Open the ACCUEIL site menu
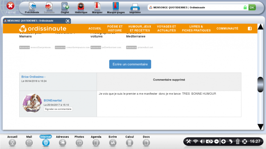The height and width of the screenshot is (149, 266). click(x=95, y=29)
